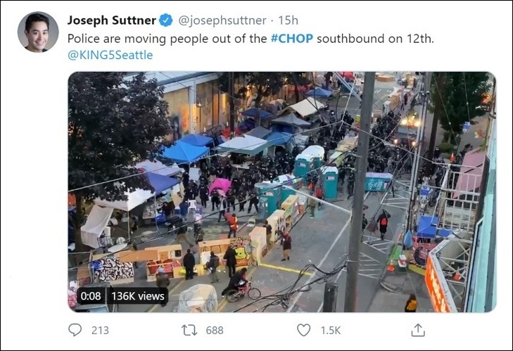The width and height of the screenshot is (513, 351).
Task: Click the 213 replies count
Action: pos(100,331)
